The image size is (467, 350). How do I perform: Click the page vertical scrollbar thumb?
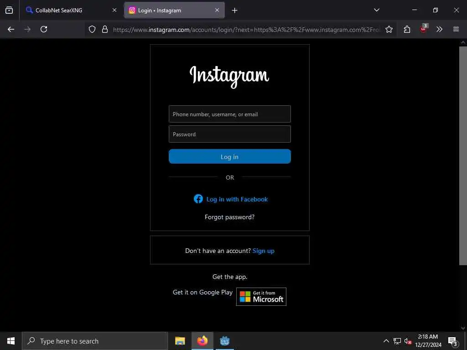463,155
